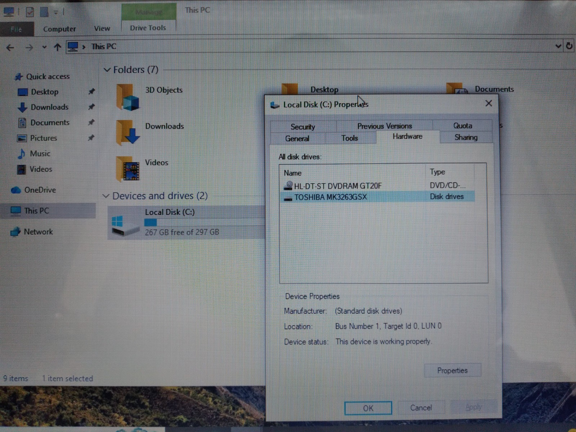Go up one level with Up arrow
This screenshot has height=432, width=576.
[x=57, y=47]
